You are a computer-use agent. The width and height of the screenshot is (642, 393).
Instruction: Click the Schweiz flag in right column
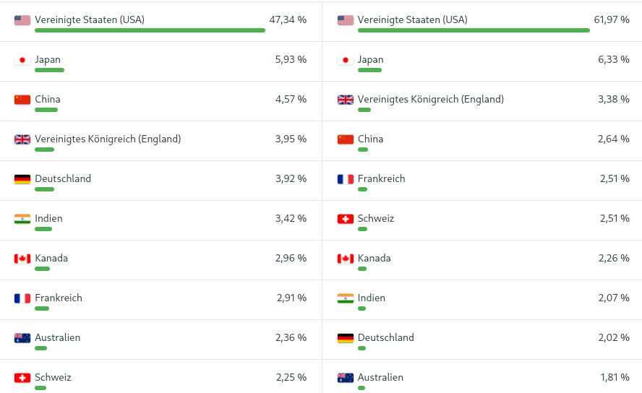click(346, 219)
